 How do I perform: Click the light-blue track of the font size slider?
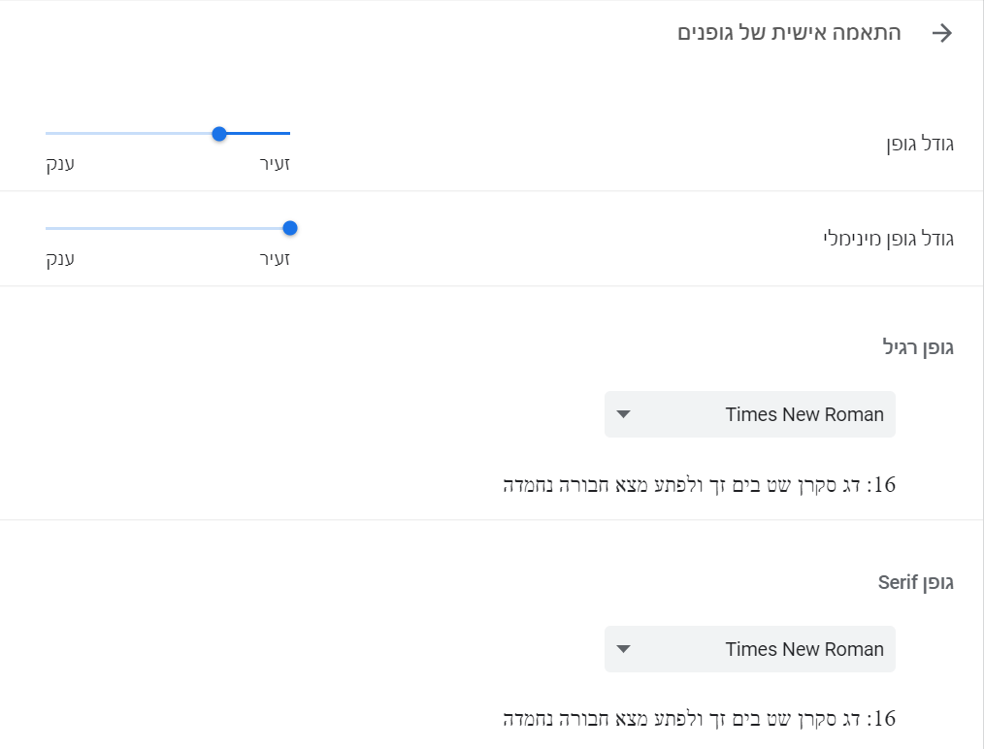pyautogui.click(x=126, y=133)
